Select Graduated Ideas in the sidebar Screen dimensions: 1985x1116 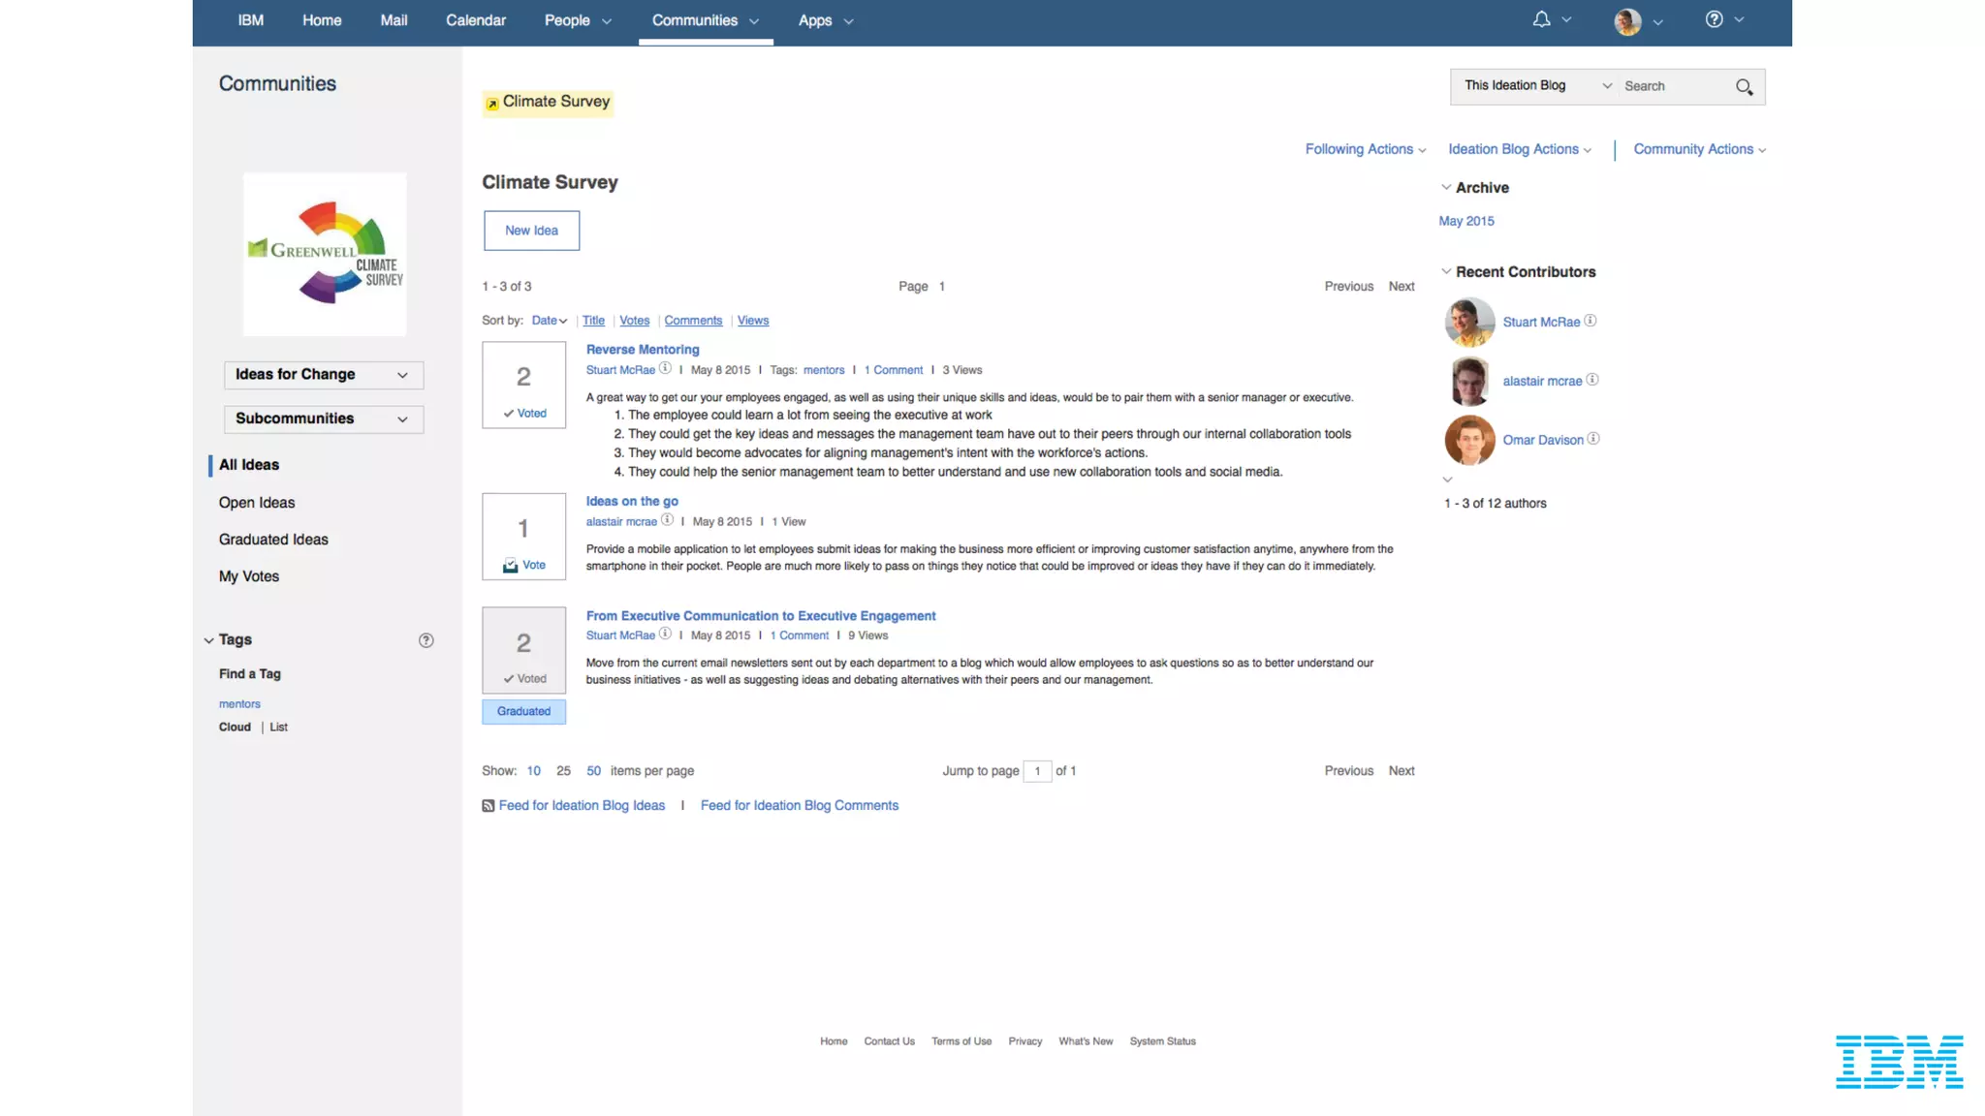point(273,540)
